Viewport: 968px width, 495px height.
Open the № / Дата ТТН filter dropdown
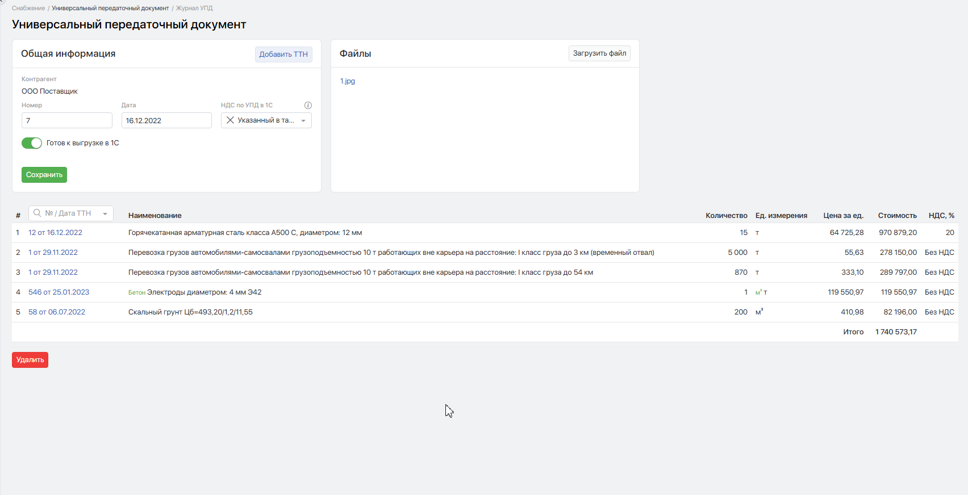pos(105,213)
